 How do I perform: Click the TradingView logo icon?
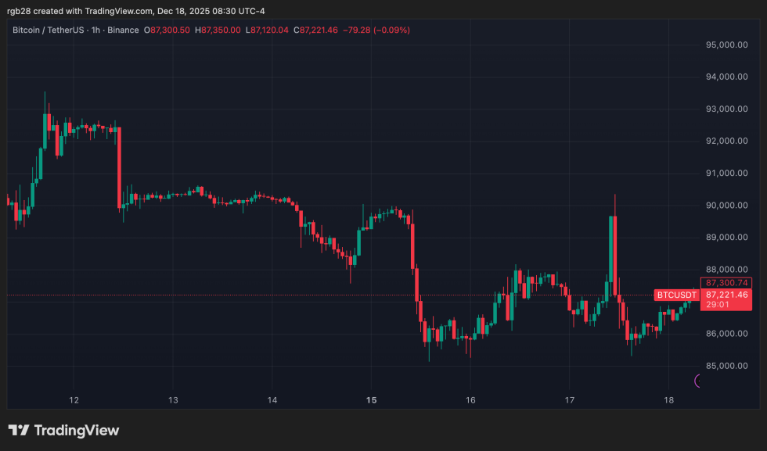19,431
